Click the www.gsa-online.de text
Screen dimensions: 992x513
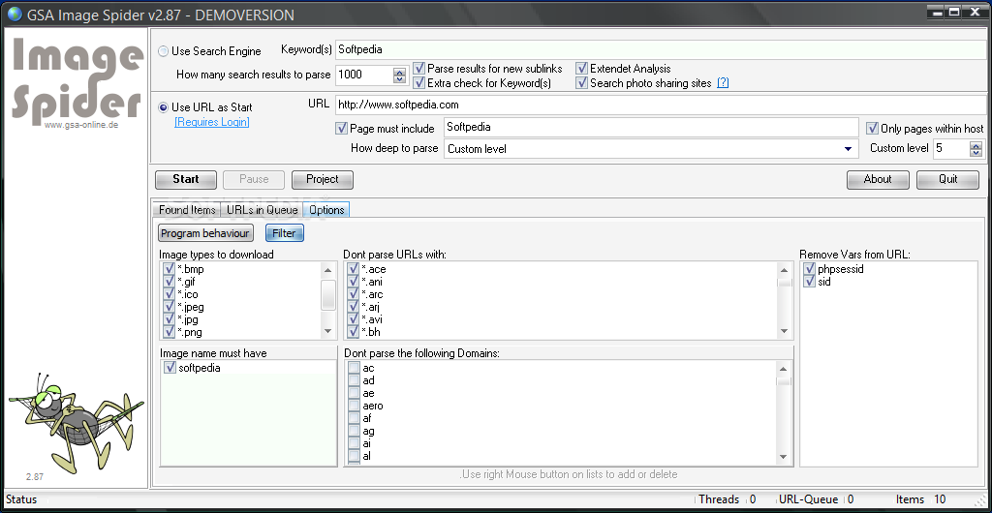81,125
